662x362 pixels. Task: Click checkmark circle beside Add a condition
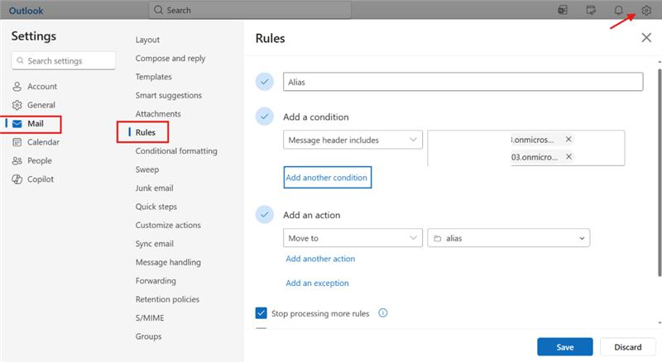pos(265,117)
